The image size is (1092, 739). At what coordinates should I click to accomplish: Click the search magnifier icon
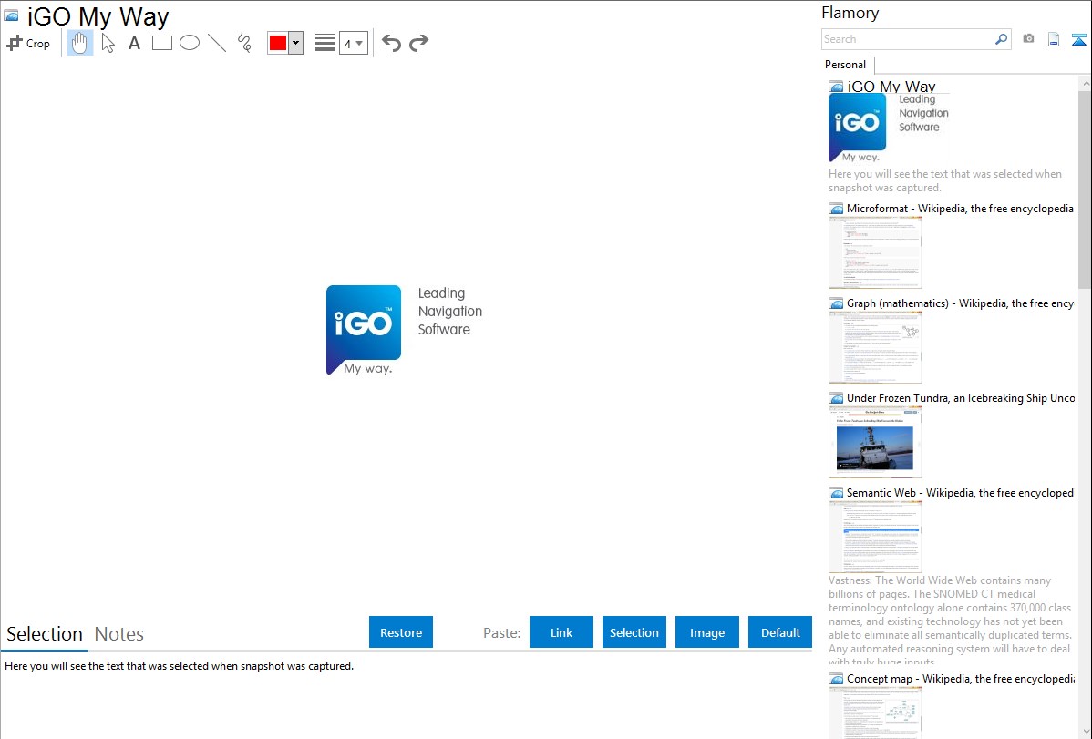click(x=1001, y=39)
